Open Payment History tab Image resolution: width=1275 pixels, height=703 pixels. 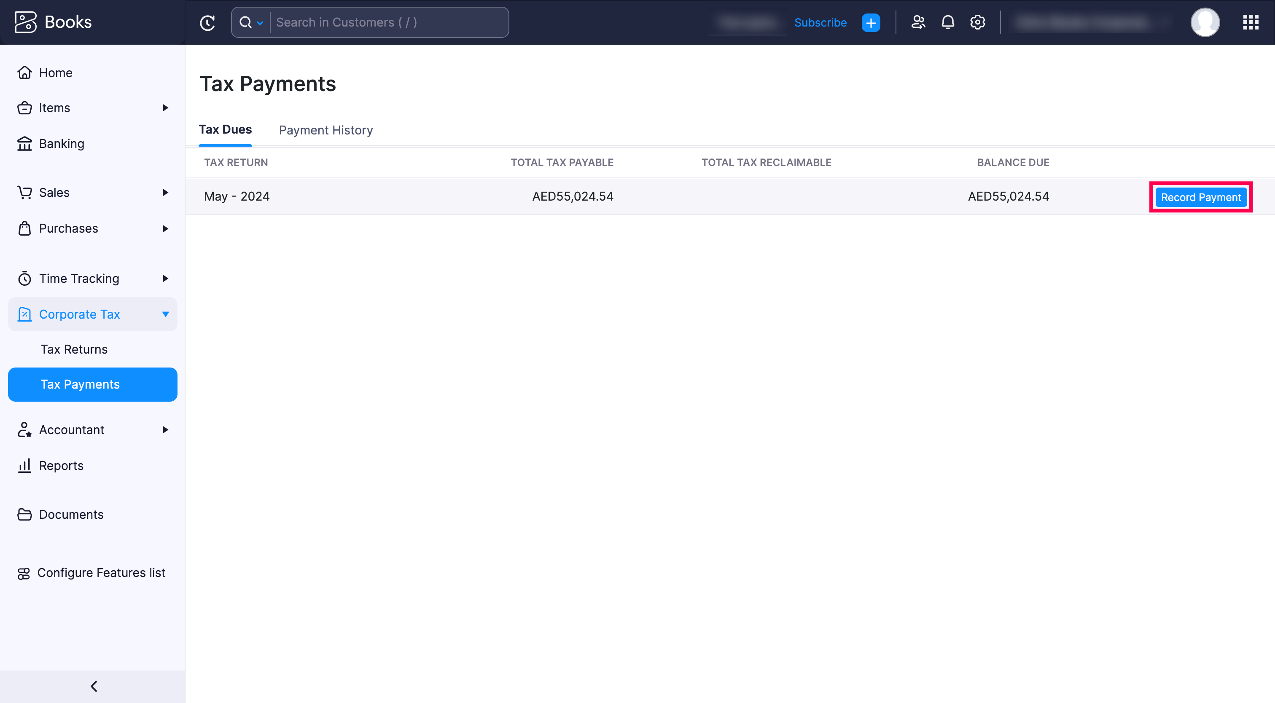point(325,130)
